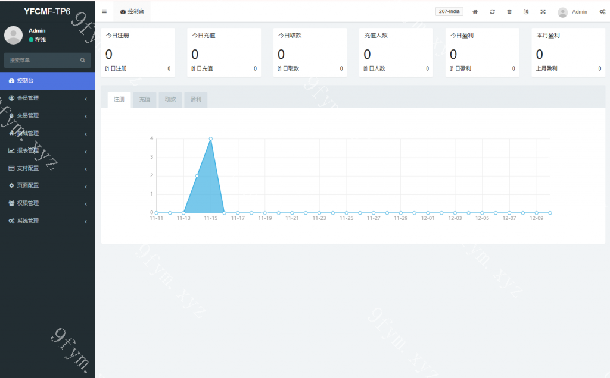
Task: Toggle the sidebar with the hamburger icon
Action: 104,11
